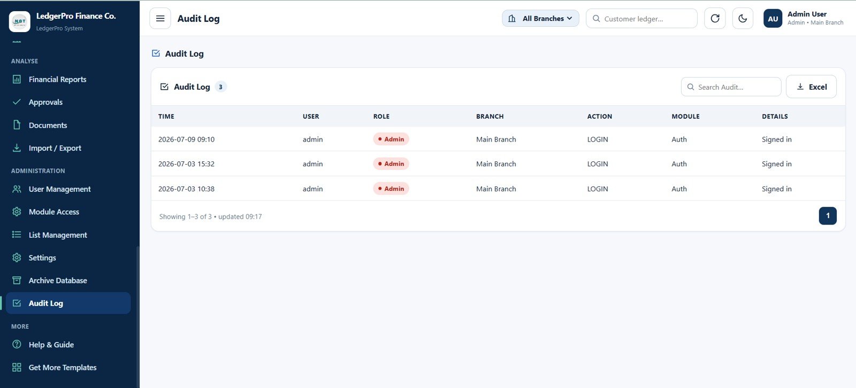Click the MODULE column header
This screenshot has width=856, height=388.
685,117
